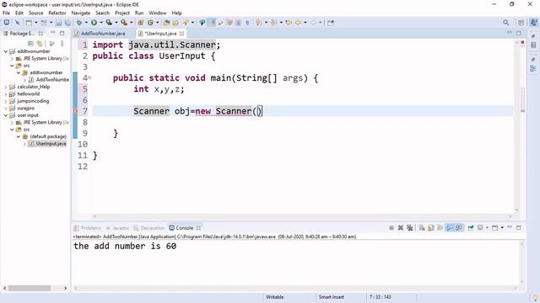
Task: Click Remove Launch icon in Console
Action: pos(401,228)
